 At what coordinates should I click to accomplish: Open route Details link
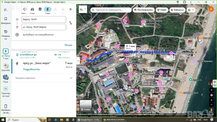point(31,69)
